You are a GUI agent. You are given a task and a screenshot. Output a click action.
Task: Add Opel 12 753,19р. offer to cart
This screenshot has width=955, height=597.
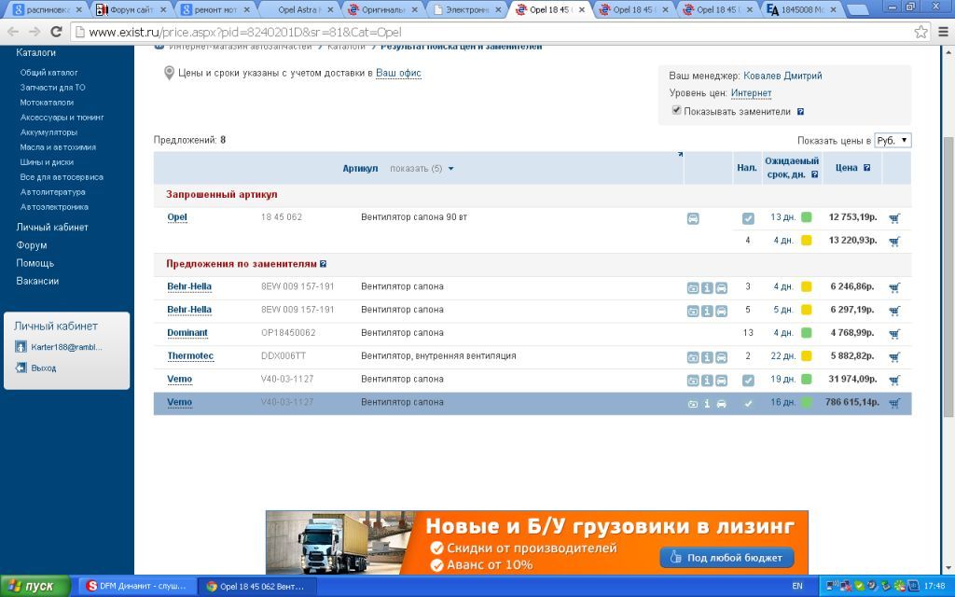(x=894, y=218)
